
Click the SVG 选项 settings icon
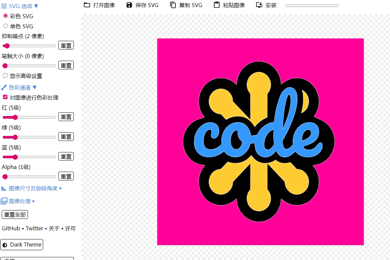(5, 6)
